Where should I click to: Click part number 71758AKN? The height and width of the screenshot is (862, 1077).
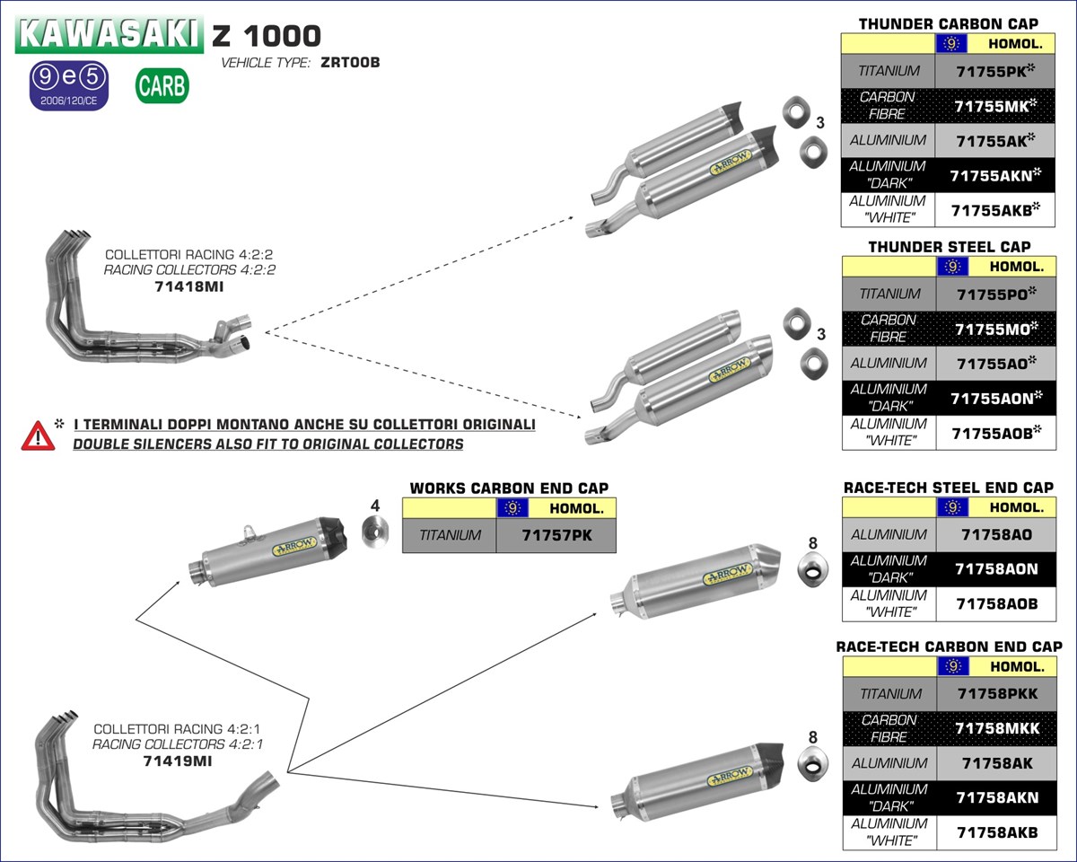[997, 797]
